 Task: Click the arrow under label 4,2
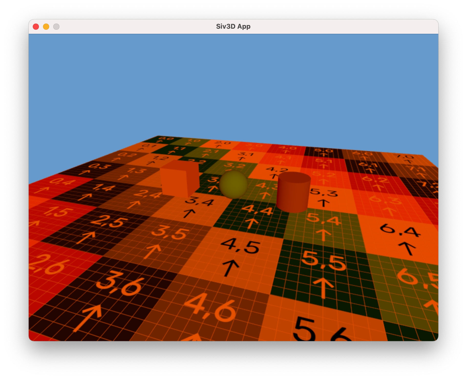[x=274, y=176]
